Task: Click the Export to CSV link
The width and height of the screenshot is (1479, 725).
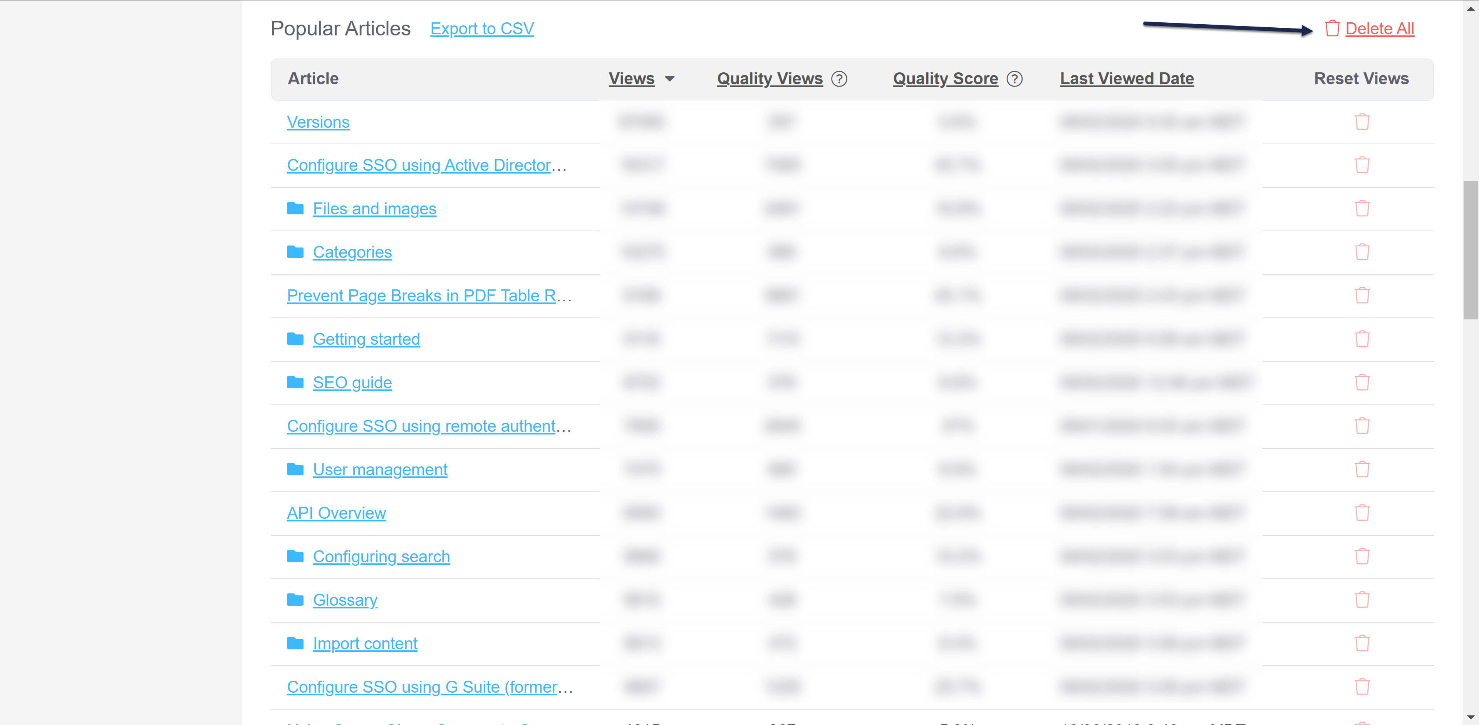Action: (x=482, y=29)
